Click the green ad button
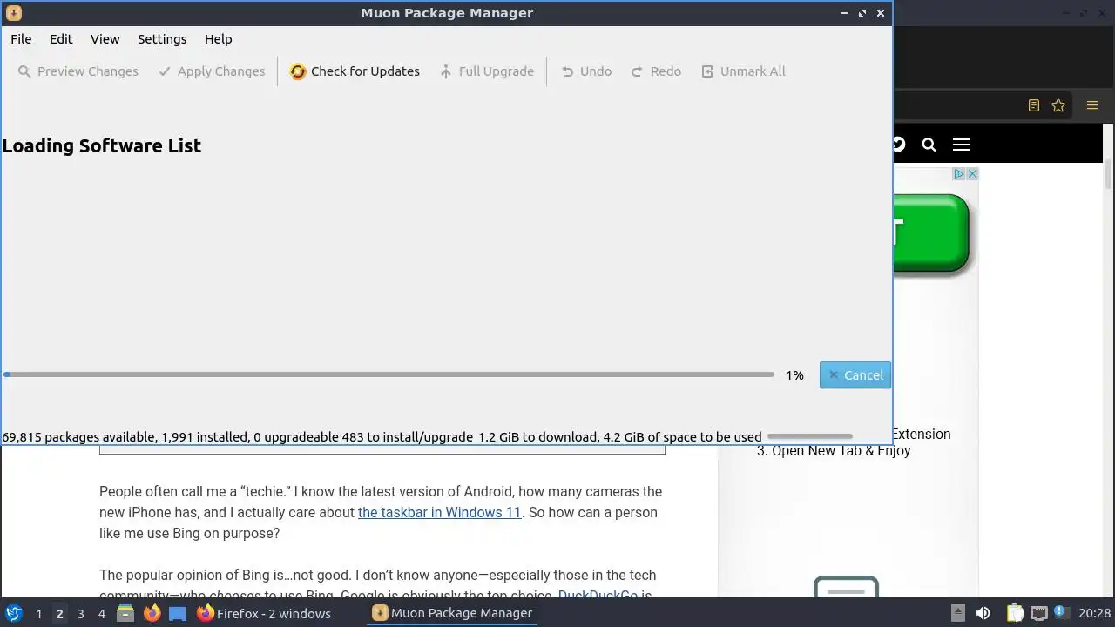 pyautogui.click(x=931, y=233)
